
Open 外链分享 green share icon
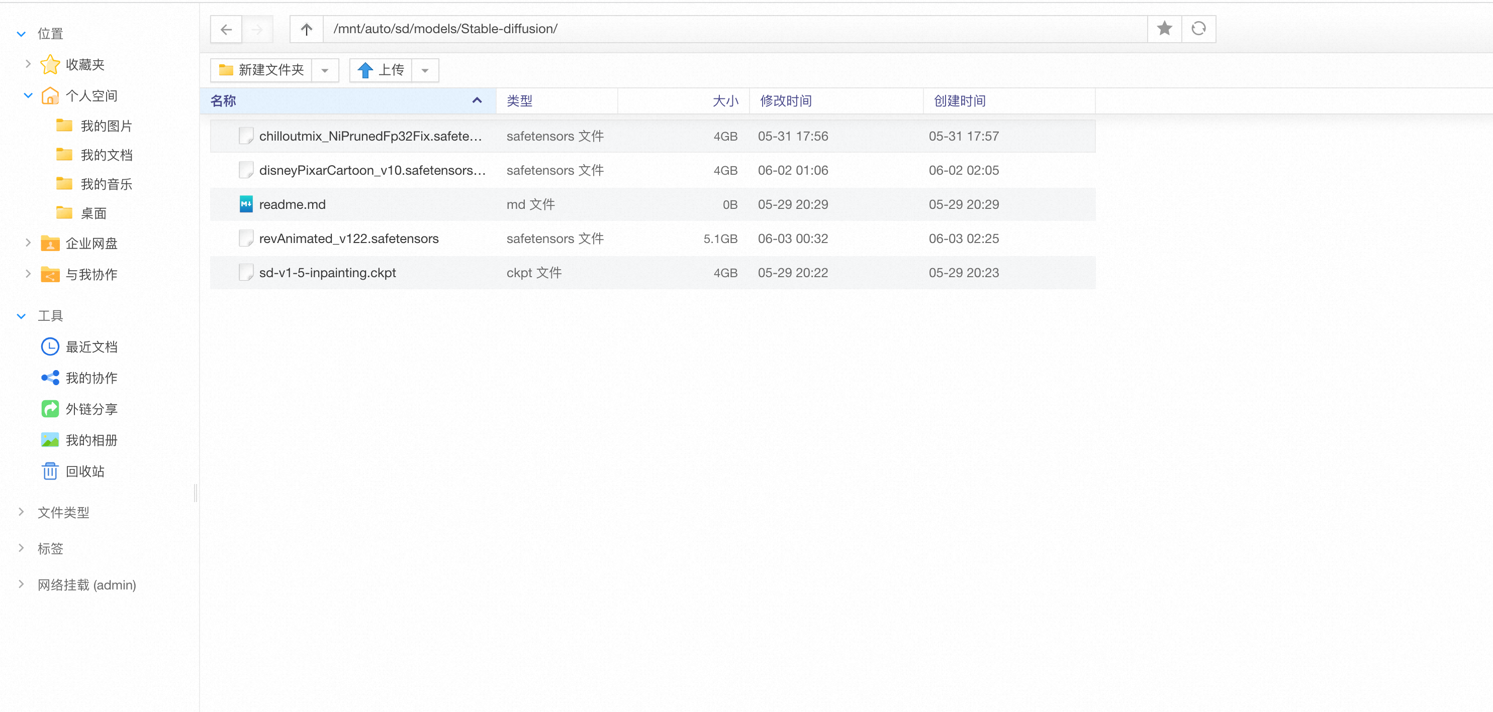pyautogui.click(x=50, y=409)
